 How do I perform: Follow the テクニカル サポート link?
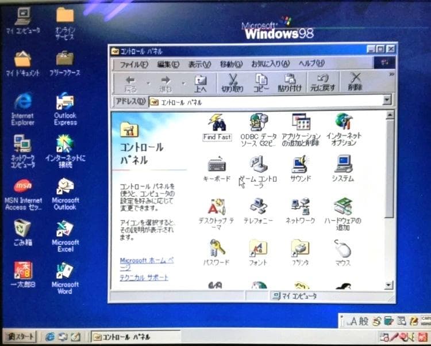coord(144,277)
